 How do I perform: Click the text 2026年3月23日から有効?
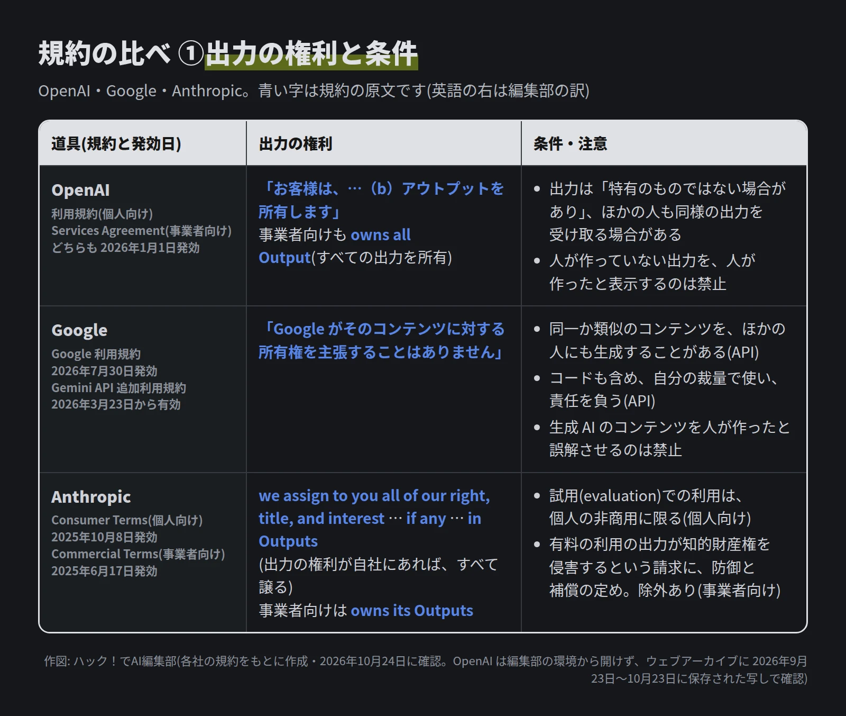pos(116,405)
